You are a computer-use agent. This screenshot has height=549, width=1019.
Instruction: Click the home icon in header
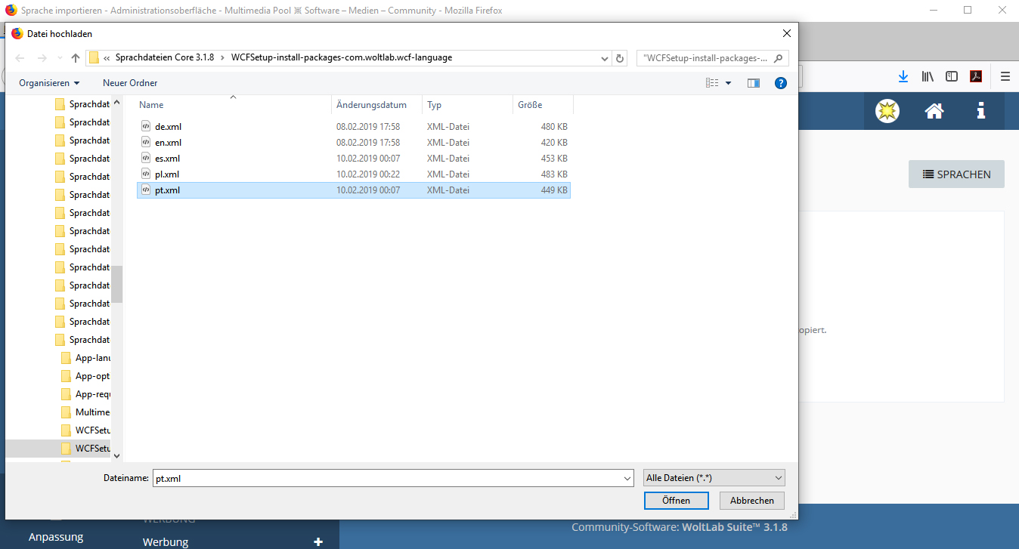(934, 111)
